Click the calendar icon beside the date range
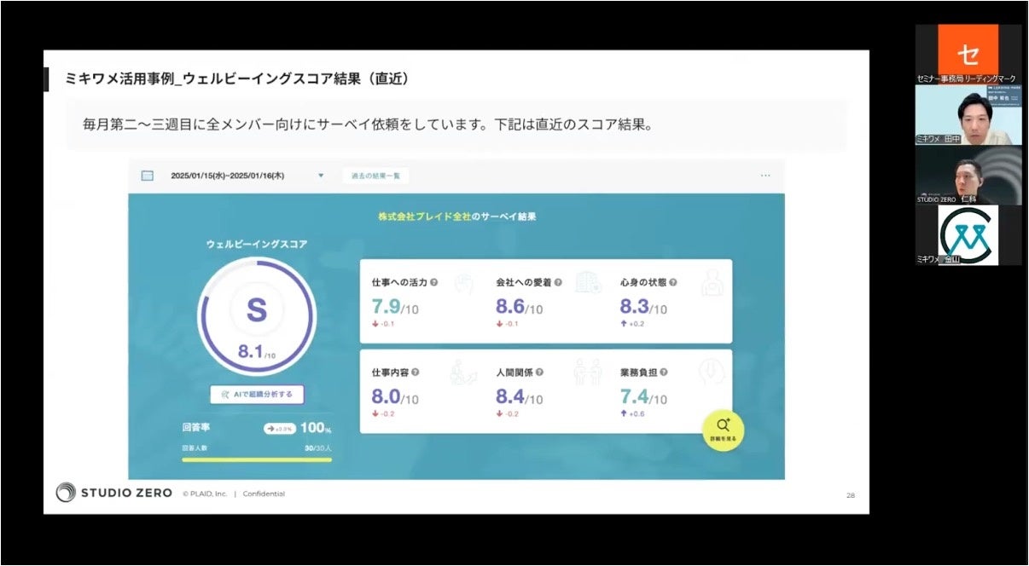This screenshot has height=566, width=1029. [x=147, y=176]
